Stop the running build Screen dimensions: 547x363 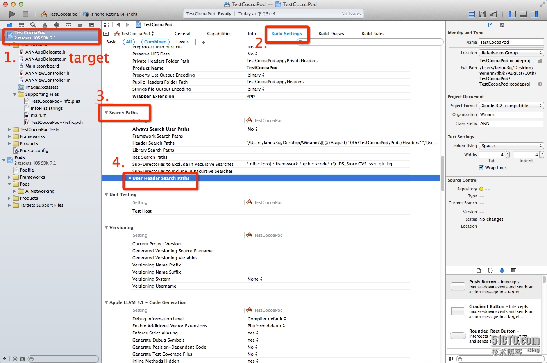[x=25, y=14]
